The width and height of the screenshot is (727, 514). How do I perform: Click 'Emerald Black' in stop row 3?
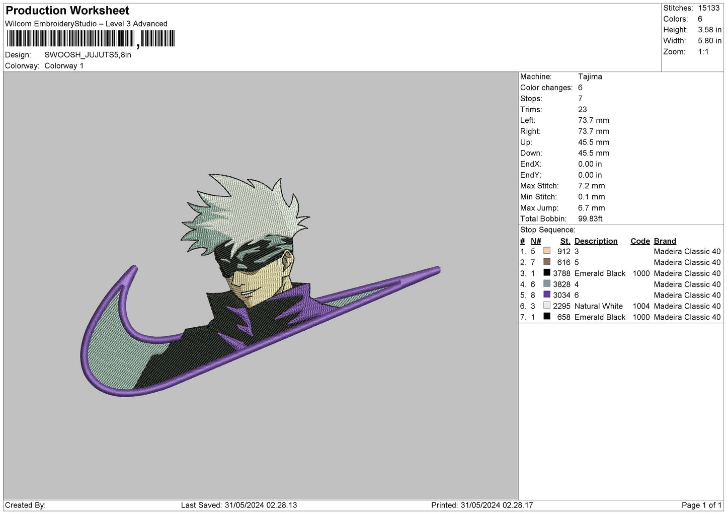click(x=600, y=273)
